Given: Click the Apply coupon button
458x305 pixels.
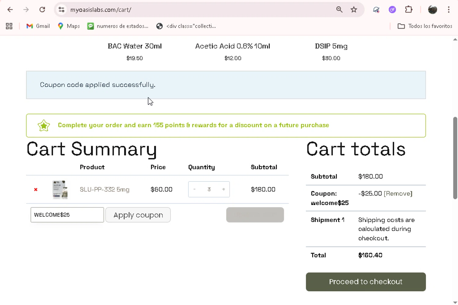Looking at the screenshot, I should 138,215.
